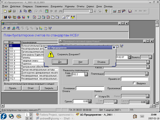Decline saving with the Нет button
The width and height of the screenshot is (160, 120).
(x=80, y=62)
